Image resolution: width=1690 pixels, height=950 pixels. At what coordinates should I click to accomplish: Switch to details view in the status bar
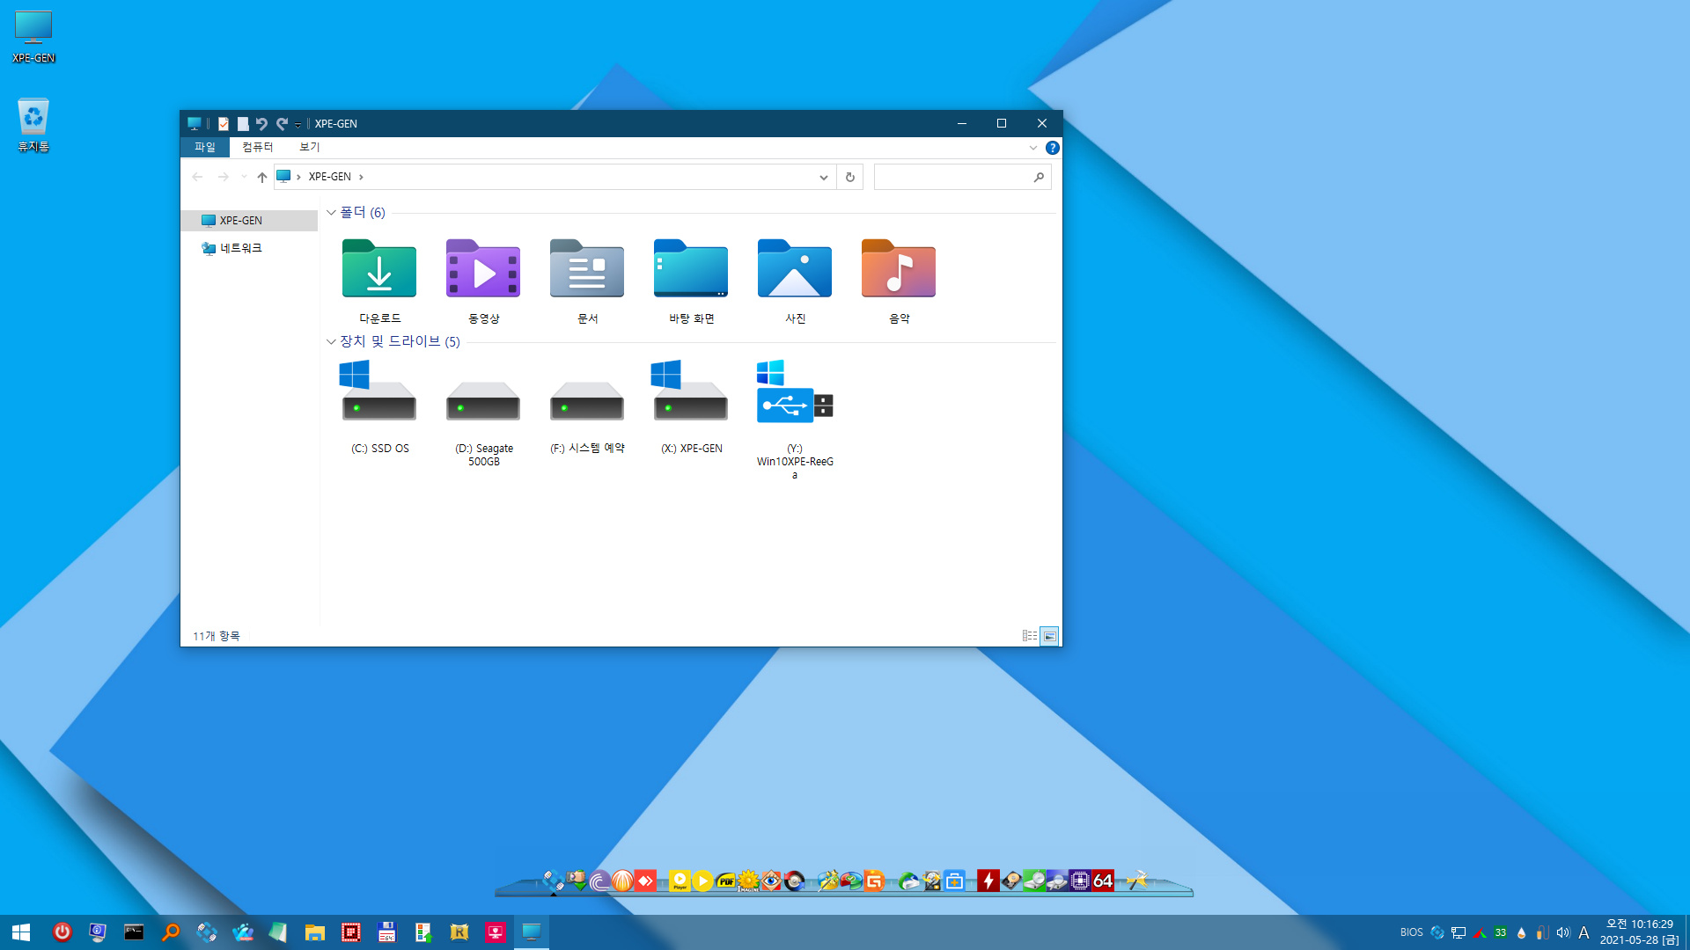click(1029, 636)
